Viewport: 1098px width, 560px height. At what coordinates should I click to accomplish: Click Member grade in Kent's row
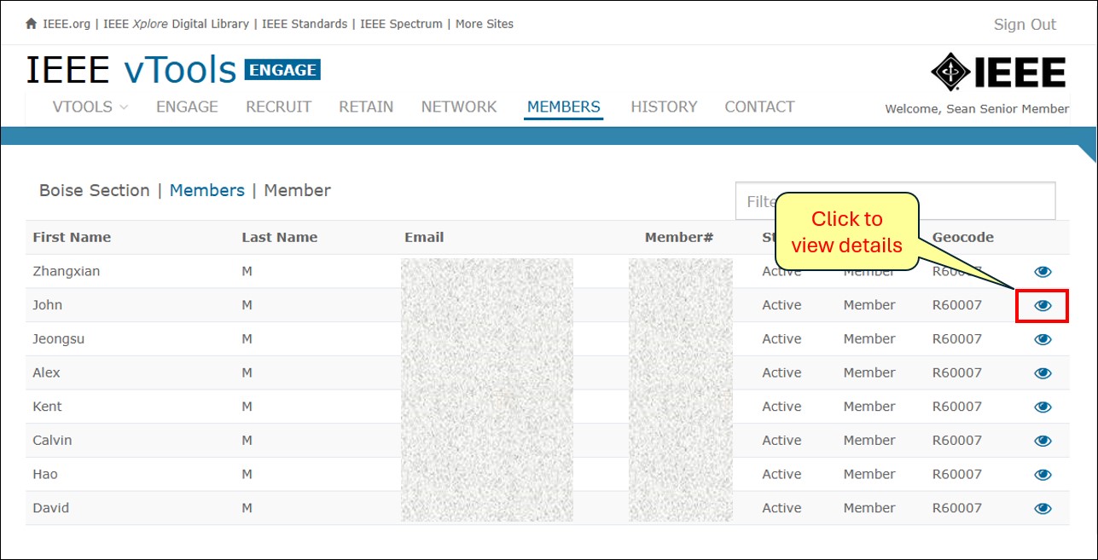point(869,407)
